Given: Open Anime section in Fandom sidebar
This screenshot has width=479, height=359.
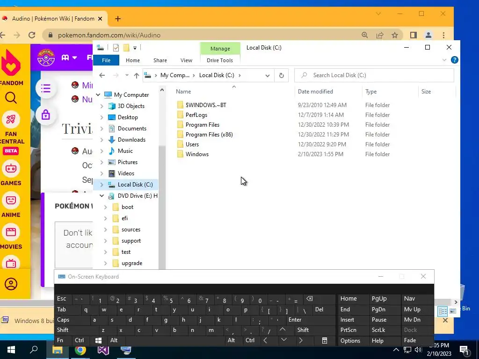Looking at the screenshot, I should [11, 205].
